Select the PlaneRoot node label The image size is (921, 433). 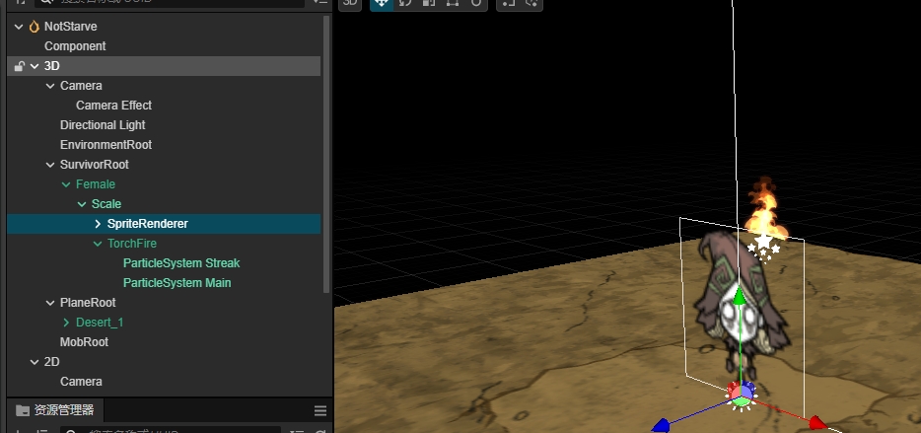click(x=88, y=303)
